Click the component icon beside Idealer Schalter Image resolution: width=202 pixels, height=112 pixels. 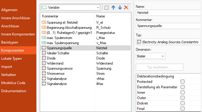tap(44, 53)
